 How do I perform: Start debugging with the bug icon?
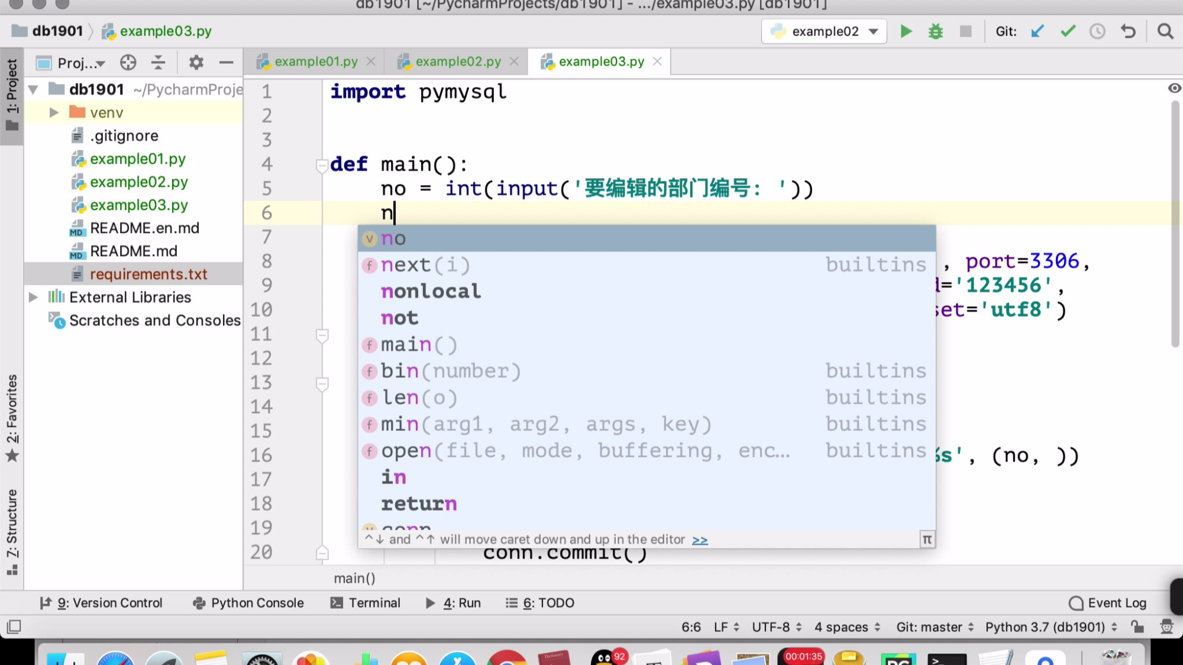pyautogui.click(x=935, y=31)
